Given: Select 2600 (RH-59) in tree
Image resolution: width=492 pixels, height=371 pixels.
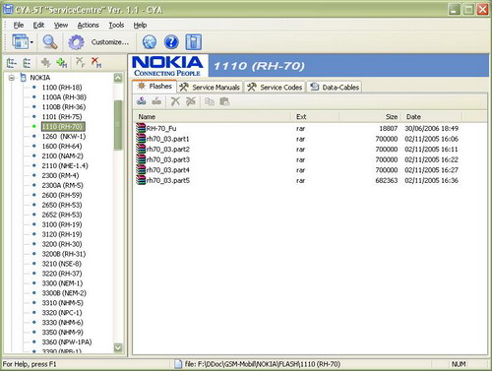Looking at the screenshot, I should pos(62,195).
